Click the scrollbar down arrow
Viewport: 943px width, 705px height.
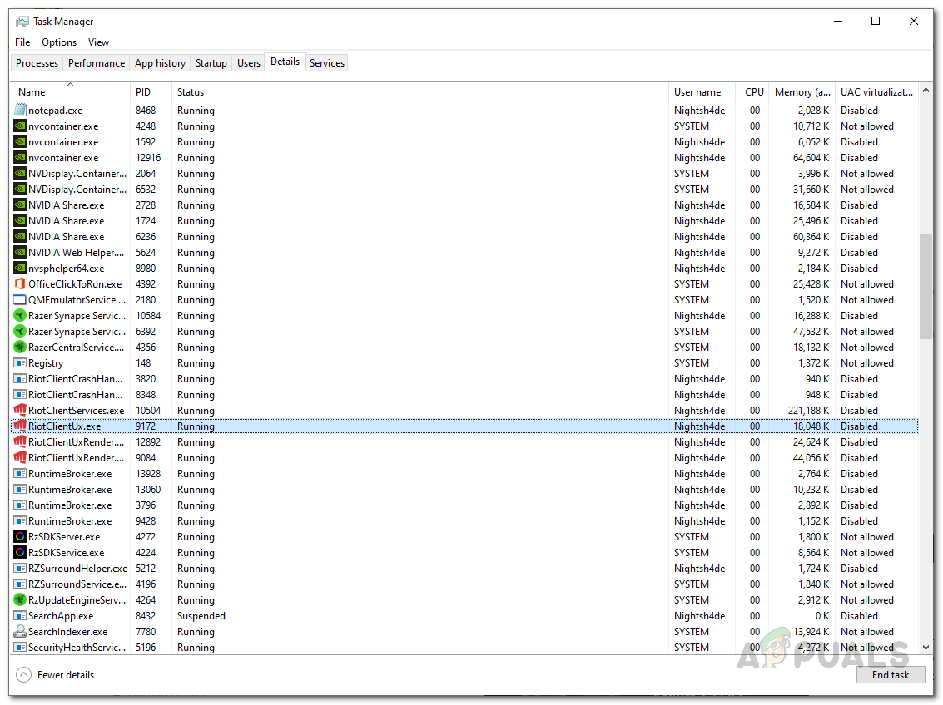[926, 648]
